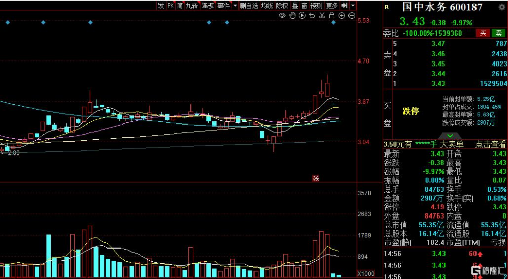Click the undo arrow icon
The height and width of the screenshot is (279, 508).
pos(312,15)
